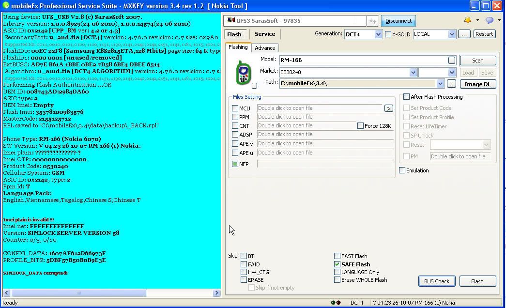Click the SIMLOCK_DATA corrupted log line

click(x=35, y=273)
